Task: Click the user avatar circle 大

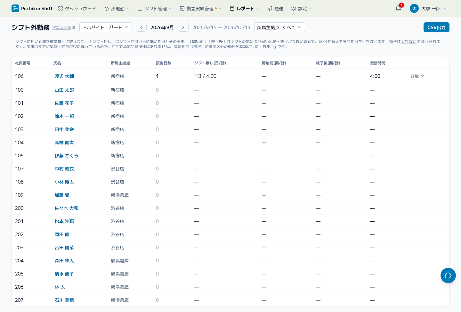Action: point(414,8)
